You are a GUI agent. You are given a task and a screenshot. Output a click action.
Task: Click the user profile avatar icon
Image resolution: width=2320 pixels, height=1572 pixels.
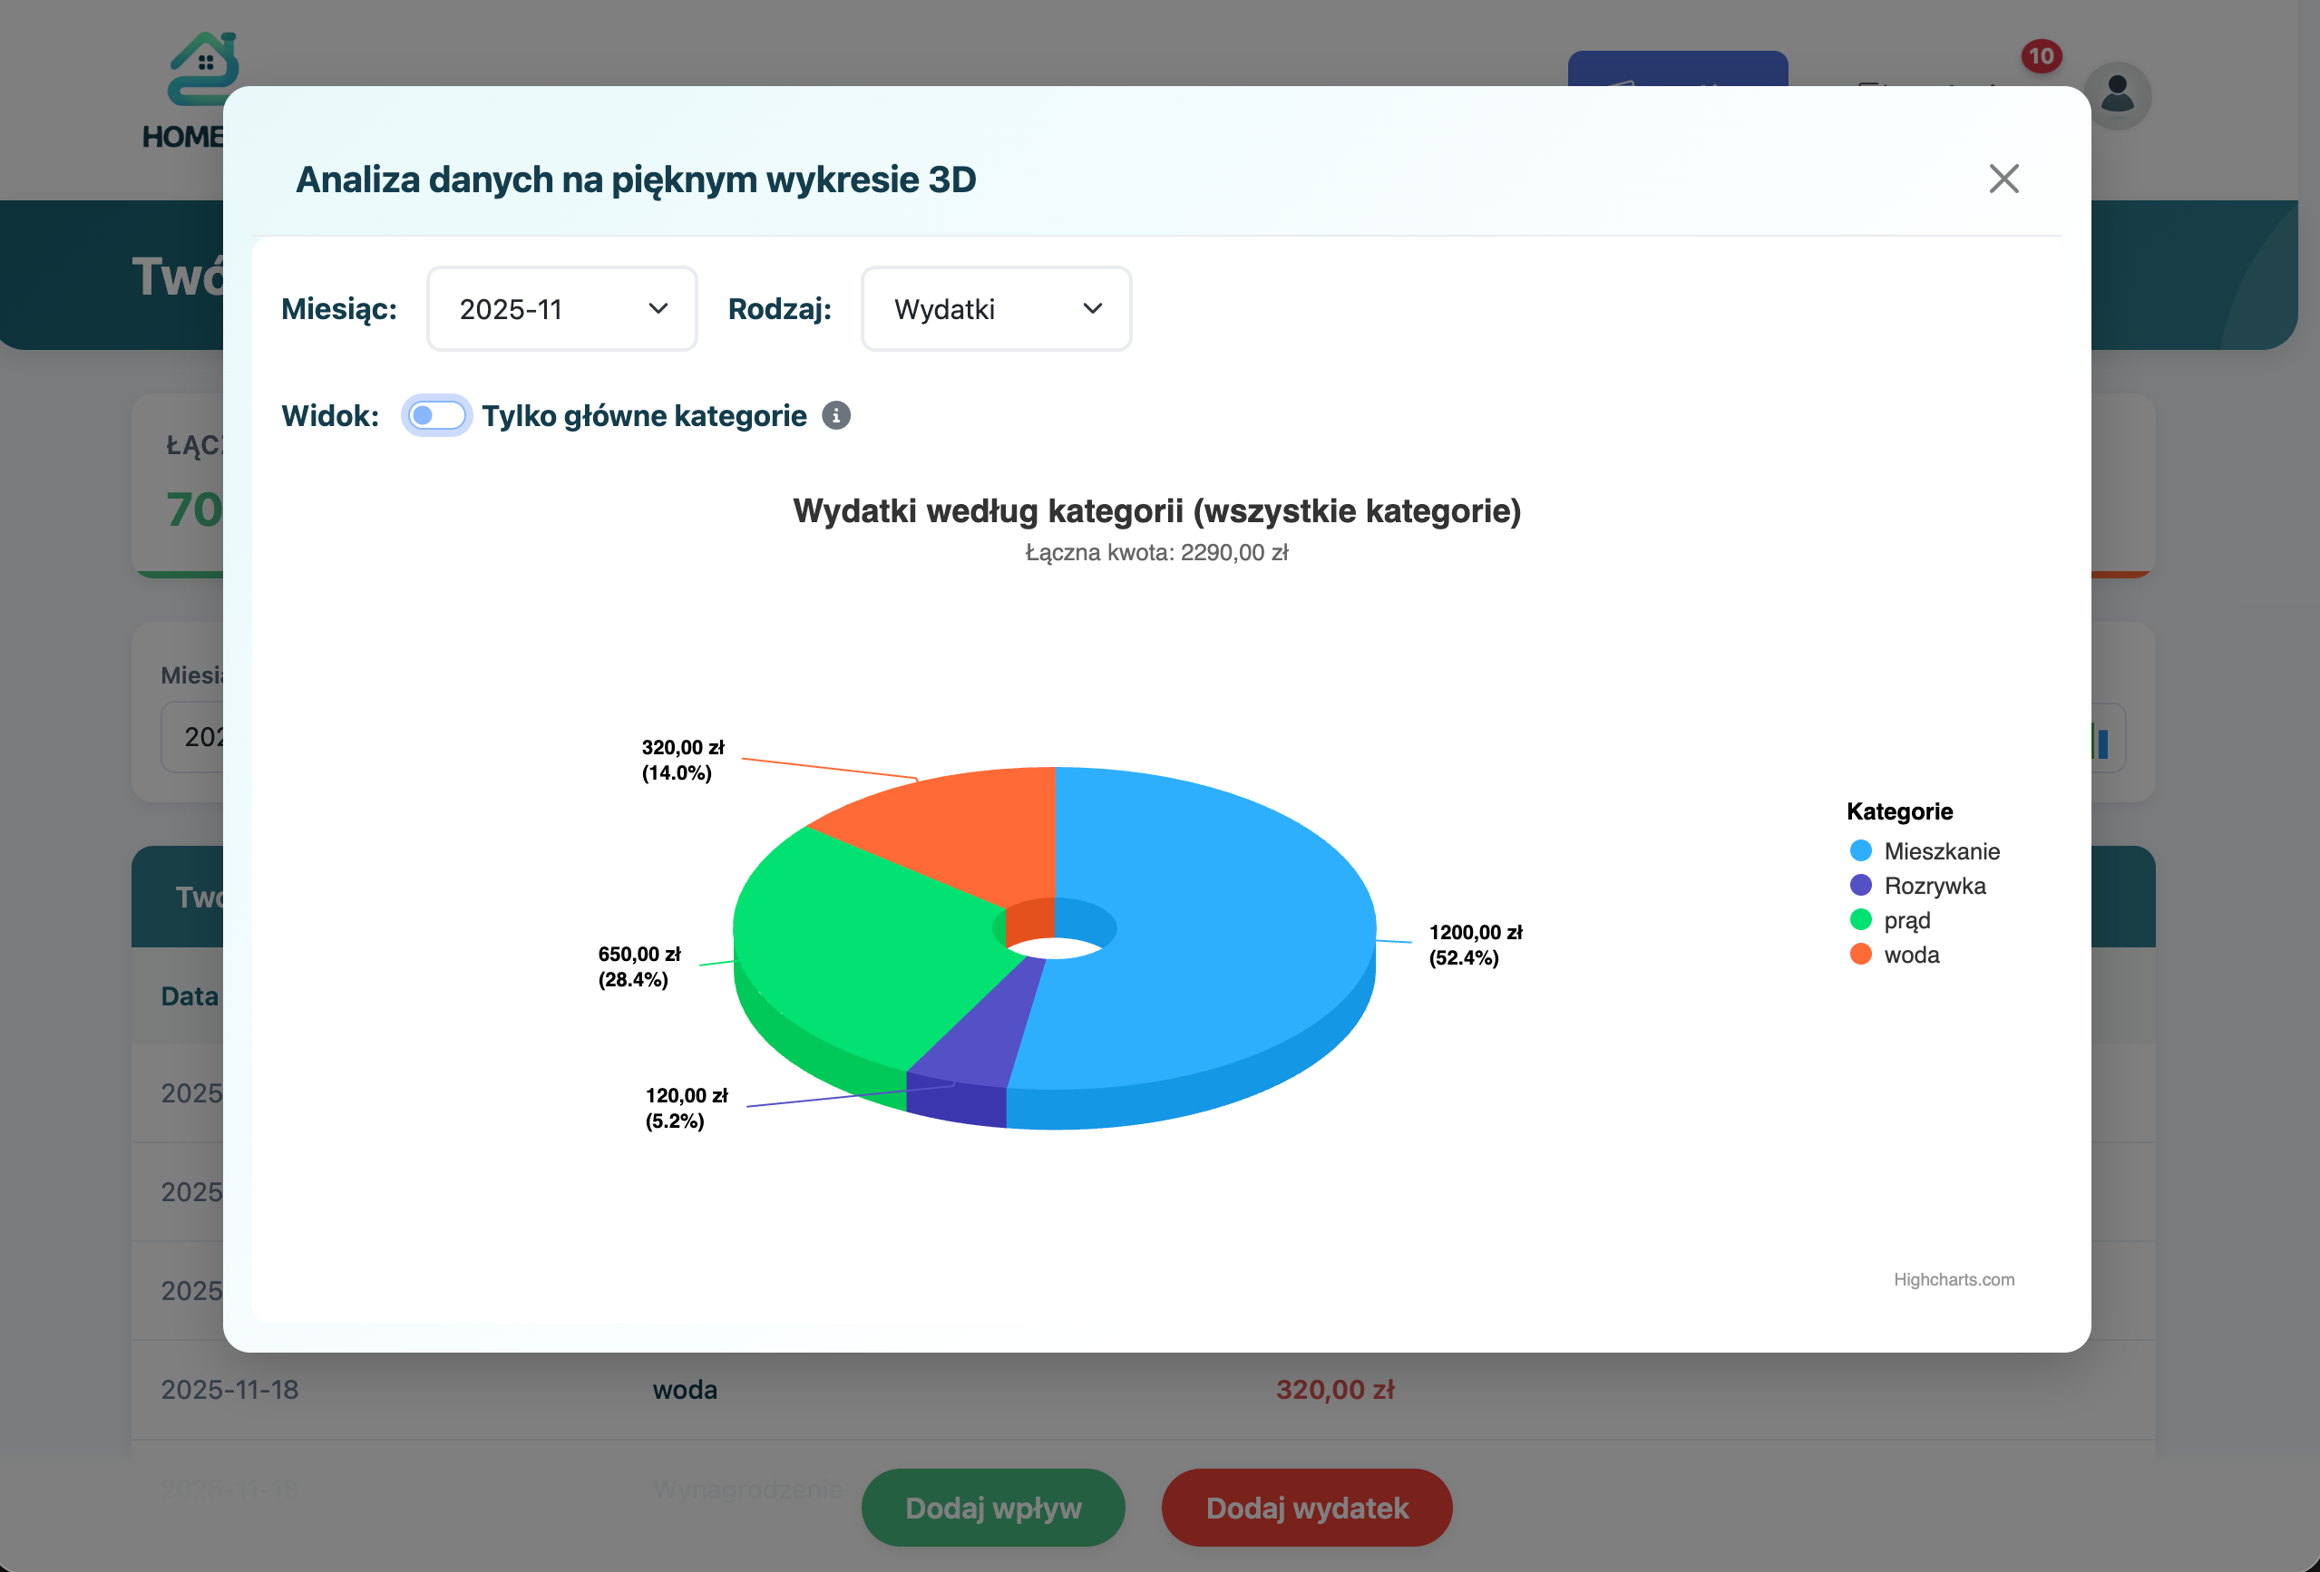click(x=2118, y=95)
